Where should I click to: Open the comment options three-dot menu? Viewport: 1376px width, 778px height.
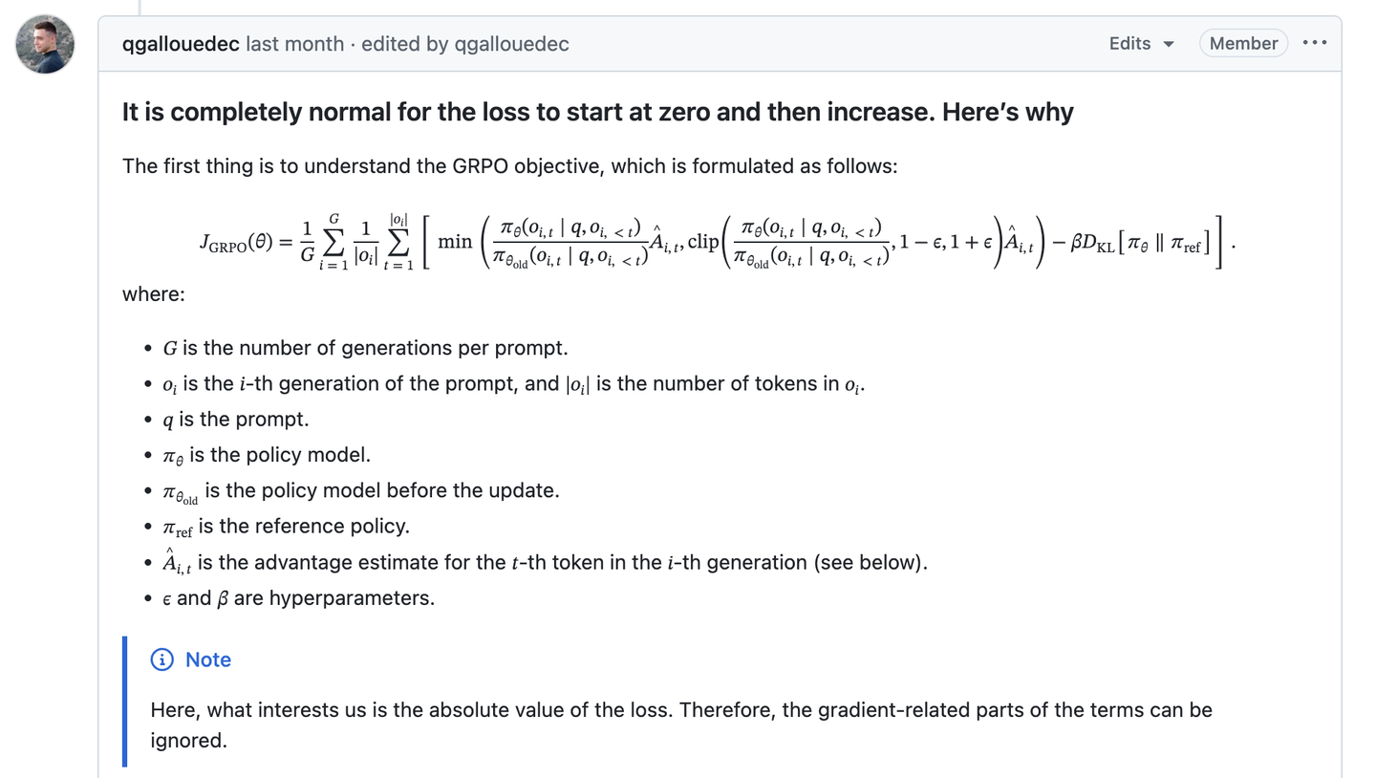coord(1315,43)
